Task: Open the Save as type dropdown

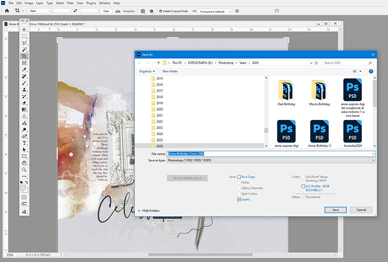Action: (271, 161)
